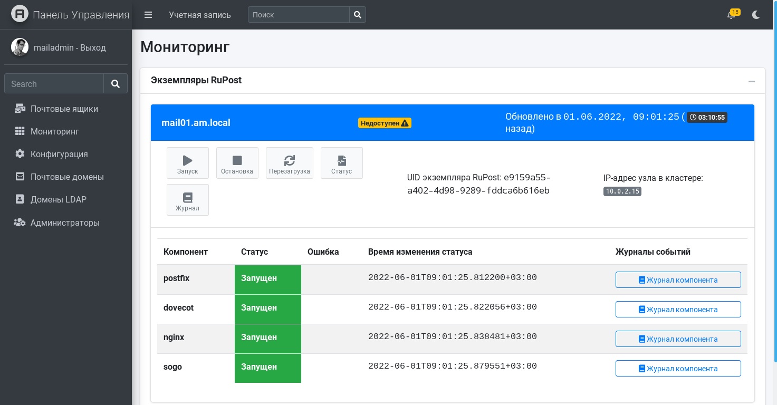This screenshot has height=405, width=777.
Task: Open Администраторы in the sidebar
Action: pos(65,223)
